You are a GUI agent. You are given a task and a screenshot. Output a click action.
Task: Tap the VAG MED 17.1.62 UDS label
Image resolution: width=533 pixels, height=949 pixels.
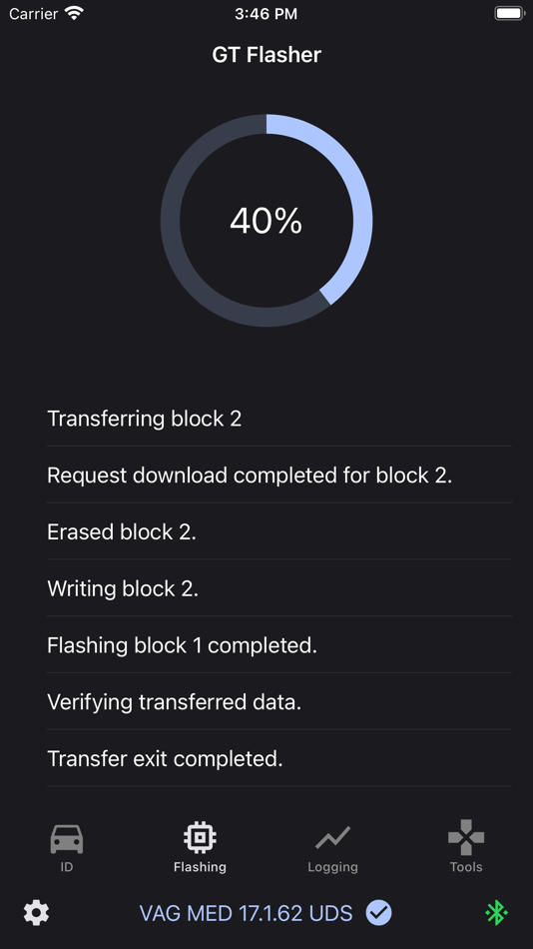[x=247, y=913]
